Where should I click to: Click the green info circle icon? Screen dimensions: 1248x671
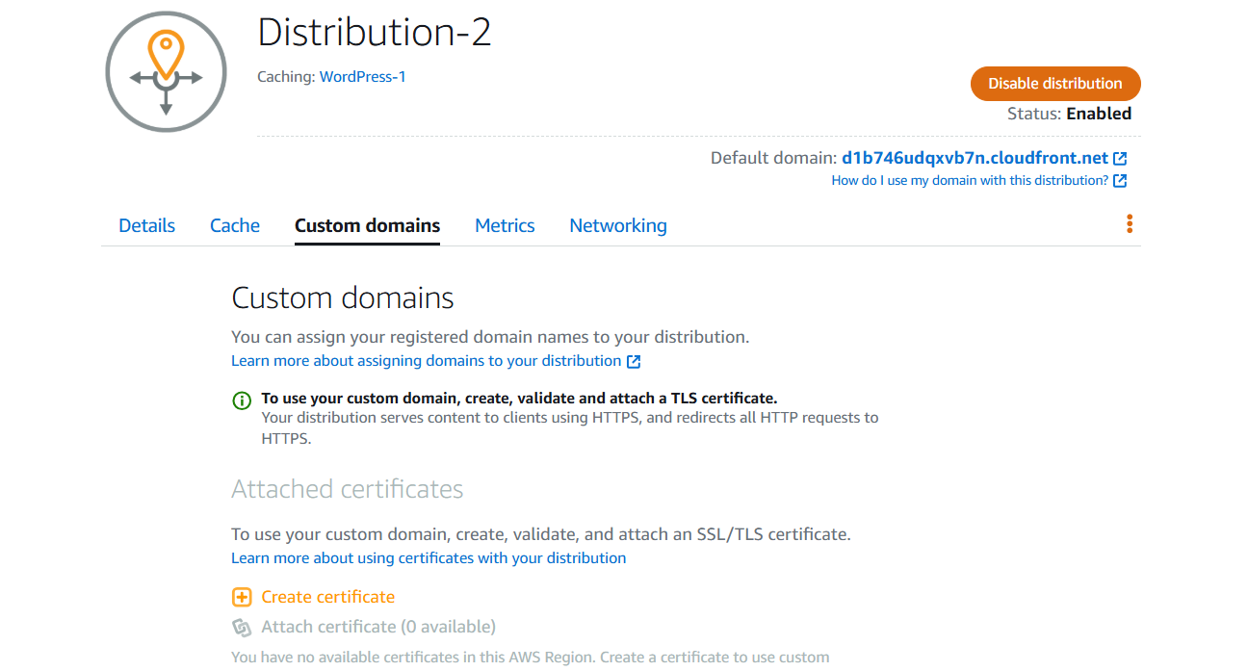(242, 400)
